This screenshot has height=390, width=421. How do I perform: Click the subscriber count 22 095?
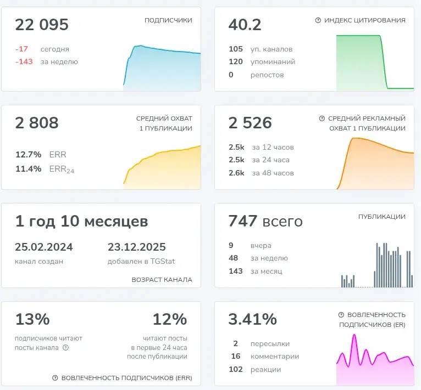[42, 25]
